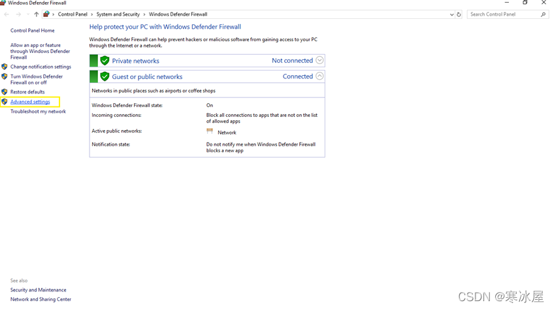Screen dimensions: 554x309
Task: Click the Connected status text
Action: (x=298, y=76)
